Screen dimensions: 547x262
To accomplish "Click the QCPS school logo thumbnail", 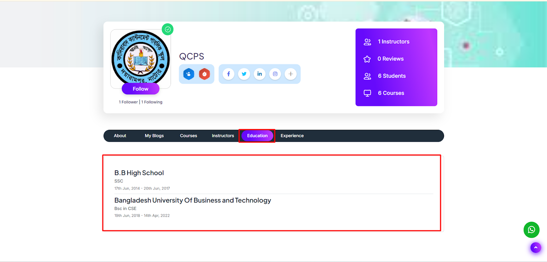I will 141,57.
